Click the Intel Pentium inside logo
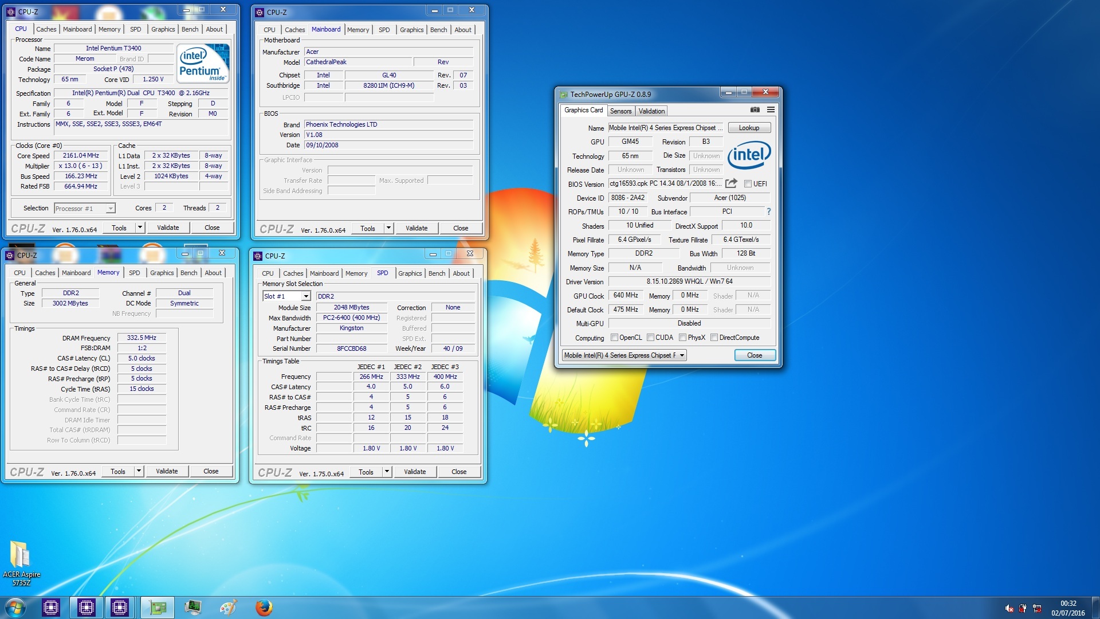Viewport: 1100px width, 619px height. point(203,63)
